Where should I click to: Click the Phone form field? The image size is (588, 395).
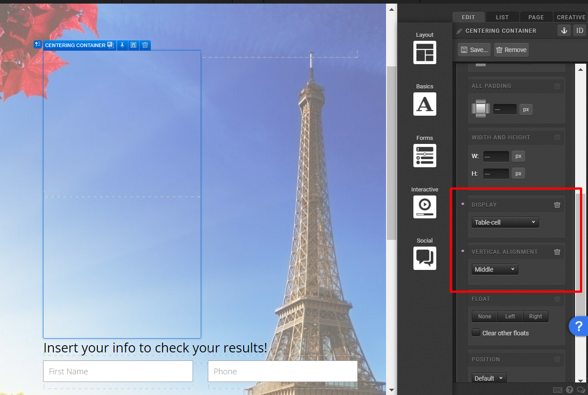pyautogui.click(x=283, y=371)
